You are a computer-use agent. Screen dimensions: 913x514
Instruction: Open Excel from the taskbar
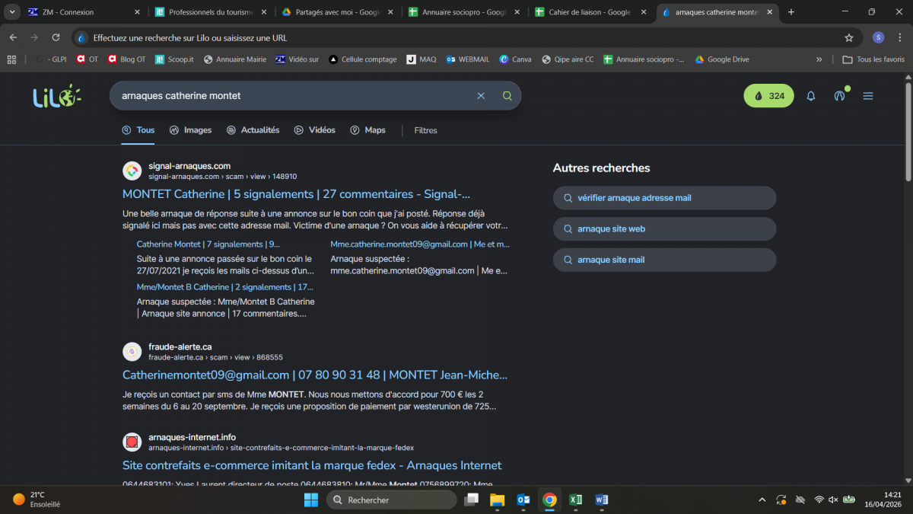[576, 500]
